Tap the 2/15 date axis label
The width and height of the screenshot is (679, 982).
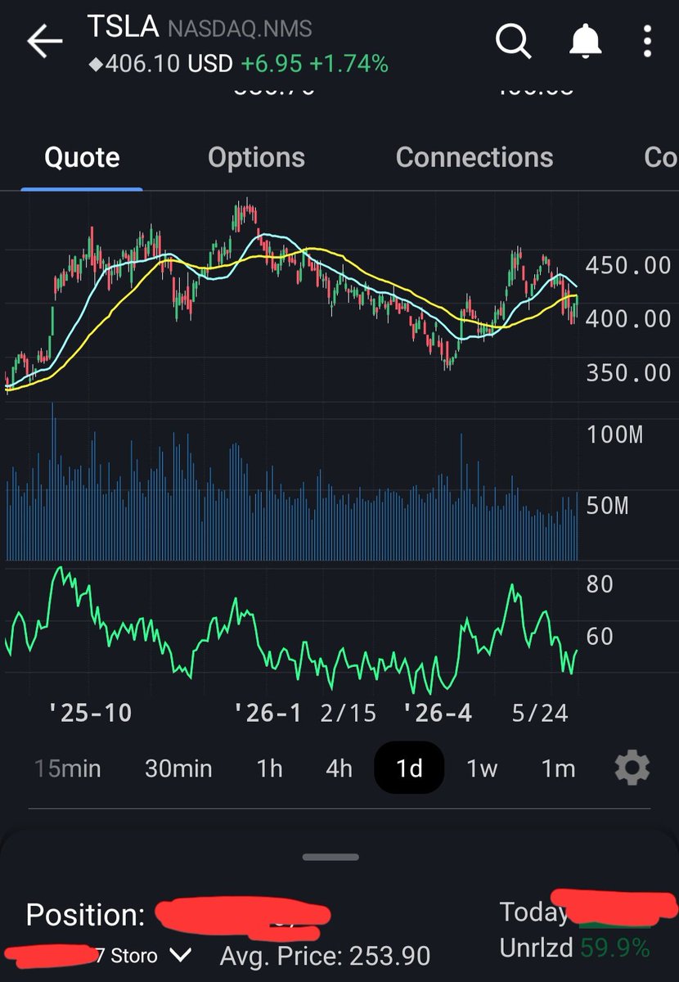[x=348, y=713]
